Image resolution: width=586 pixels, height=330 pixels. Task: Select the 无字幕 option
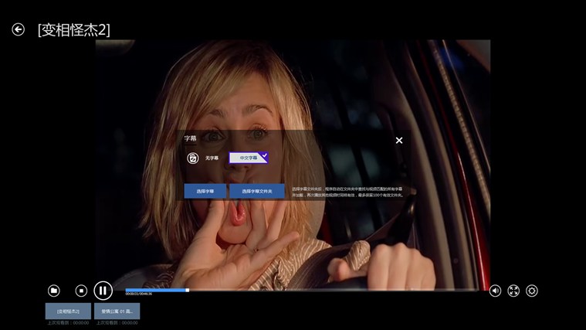(x=212, y=158)
